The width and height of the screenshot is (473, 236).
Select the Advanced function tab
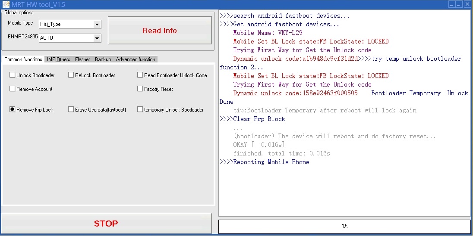136,59
